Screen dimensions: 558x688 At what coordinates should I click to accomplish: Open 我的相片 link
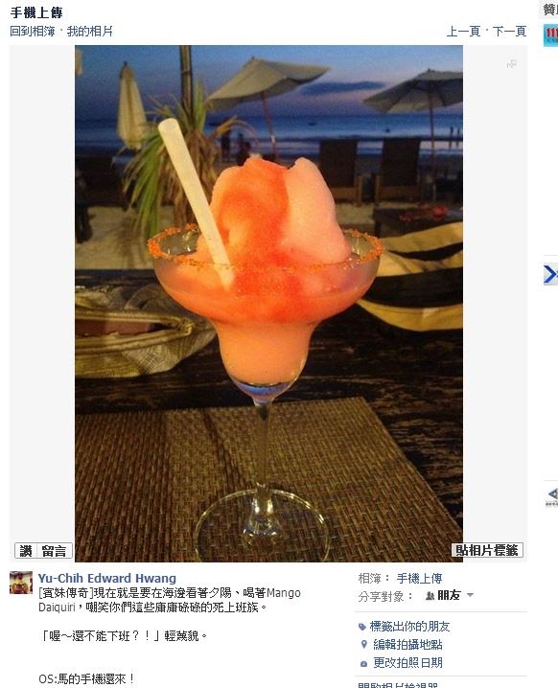[89, 32]
